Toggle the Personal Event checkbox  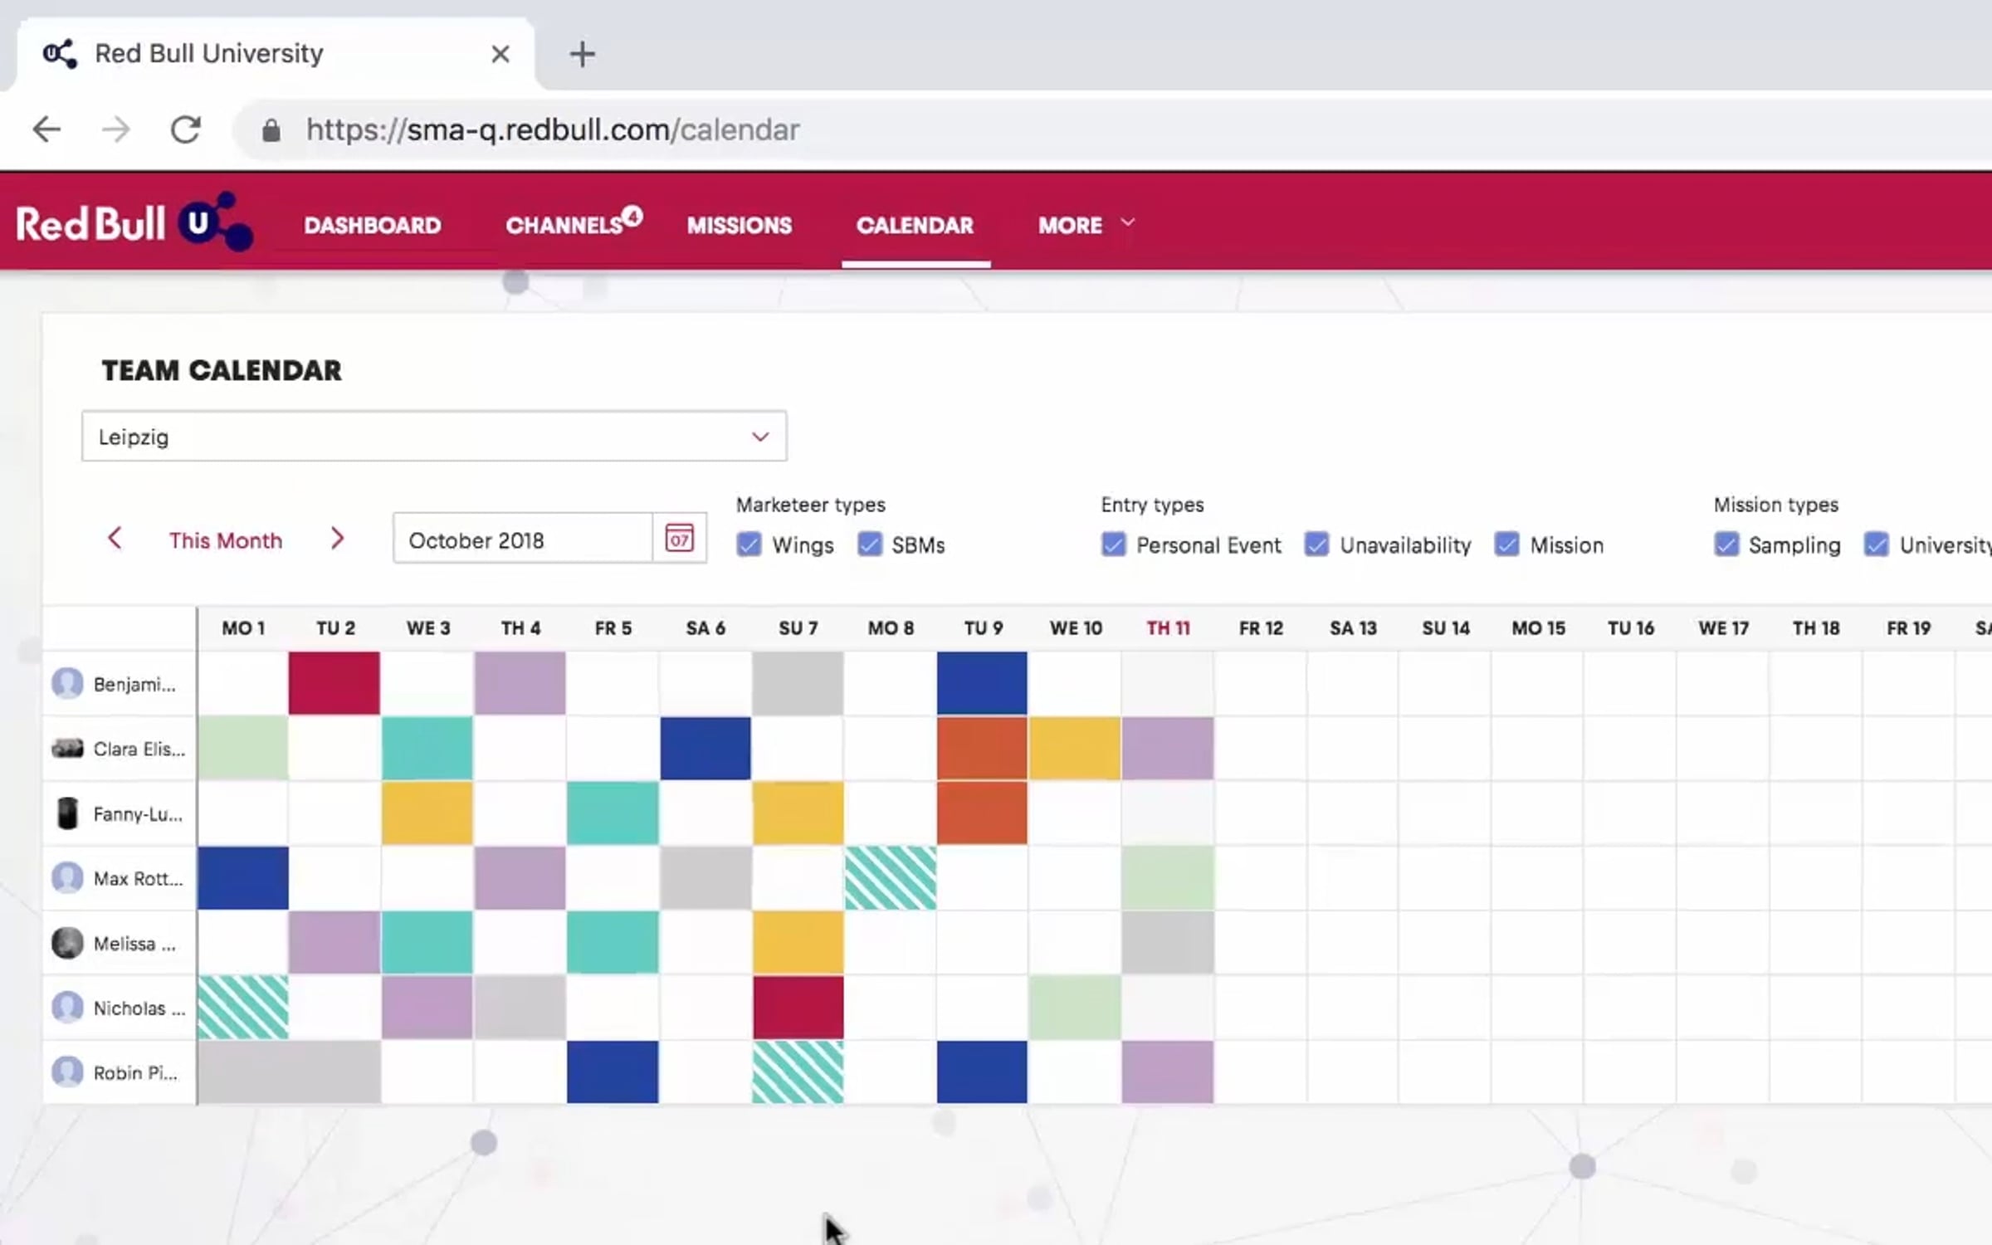pyautogui.click(x=1113, y=544)
